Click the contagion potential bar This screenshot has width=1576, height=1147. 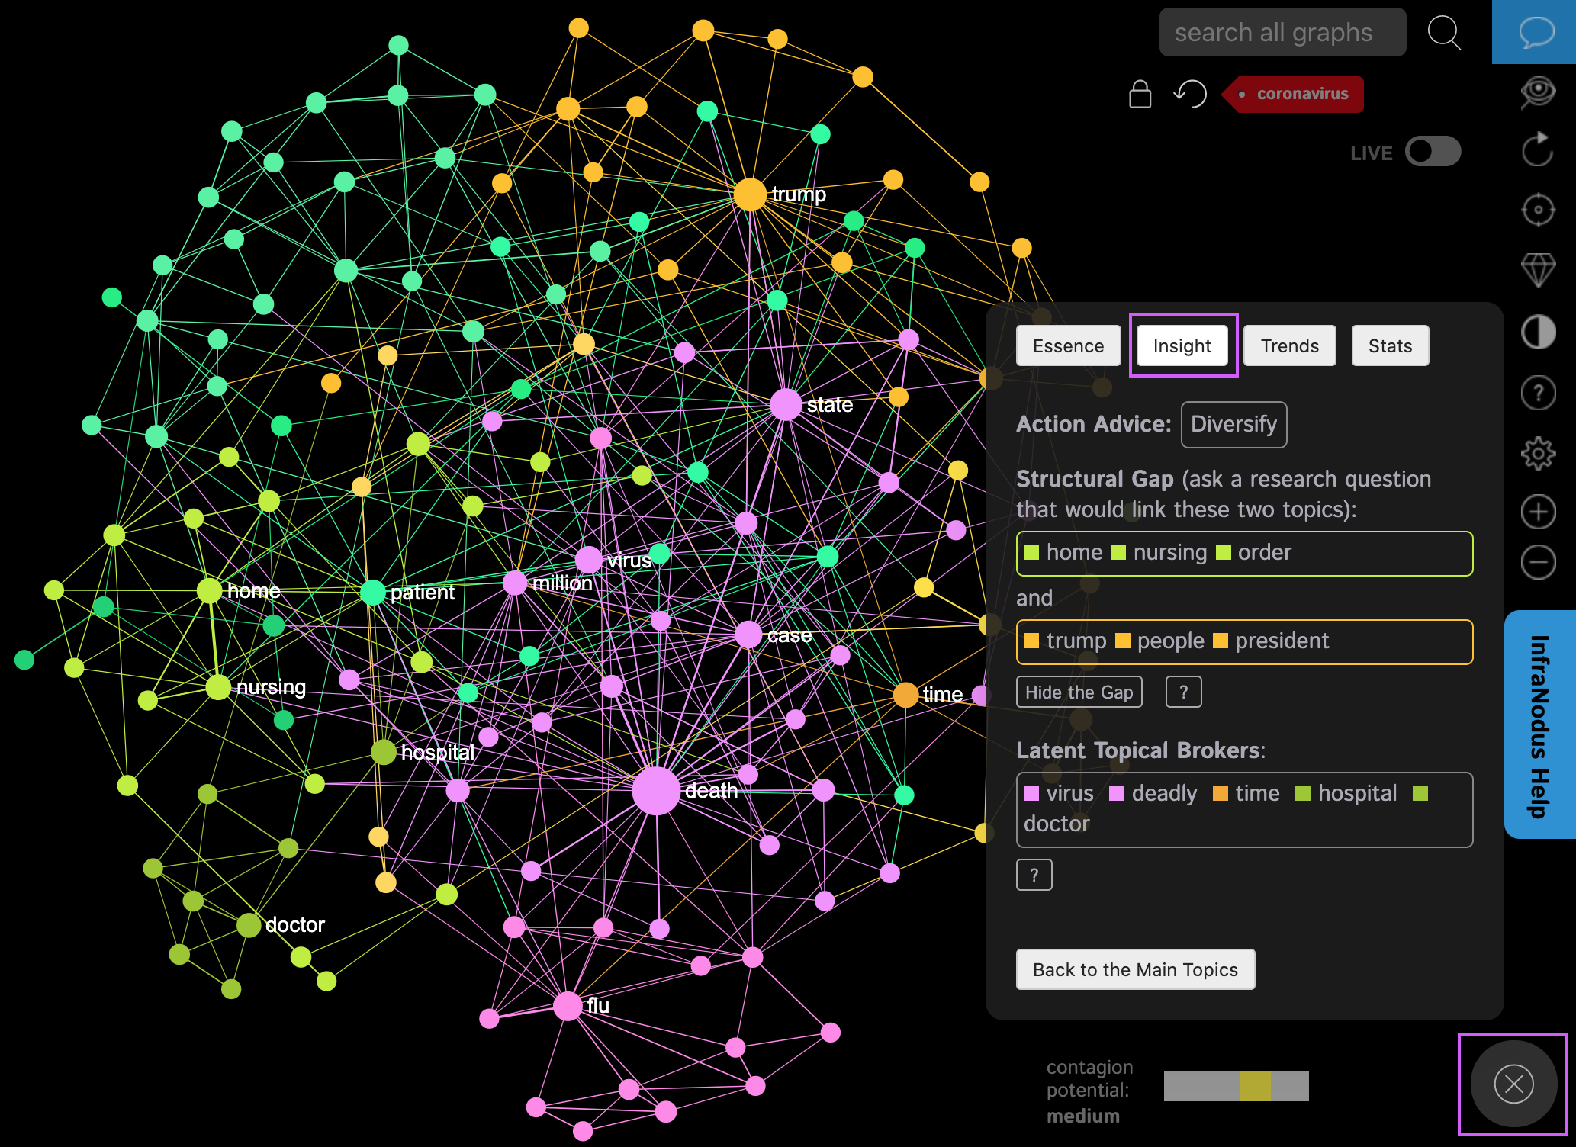[1236, 1085]
